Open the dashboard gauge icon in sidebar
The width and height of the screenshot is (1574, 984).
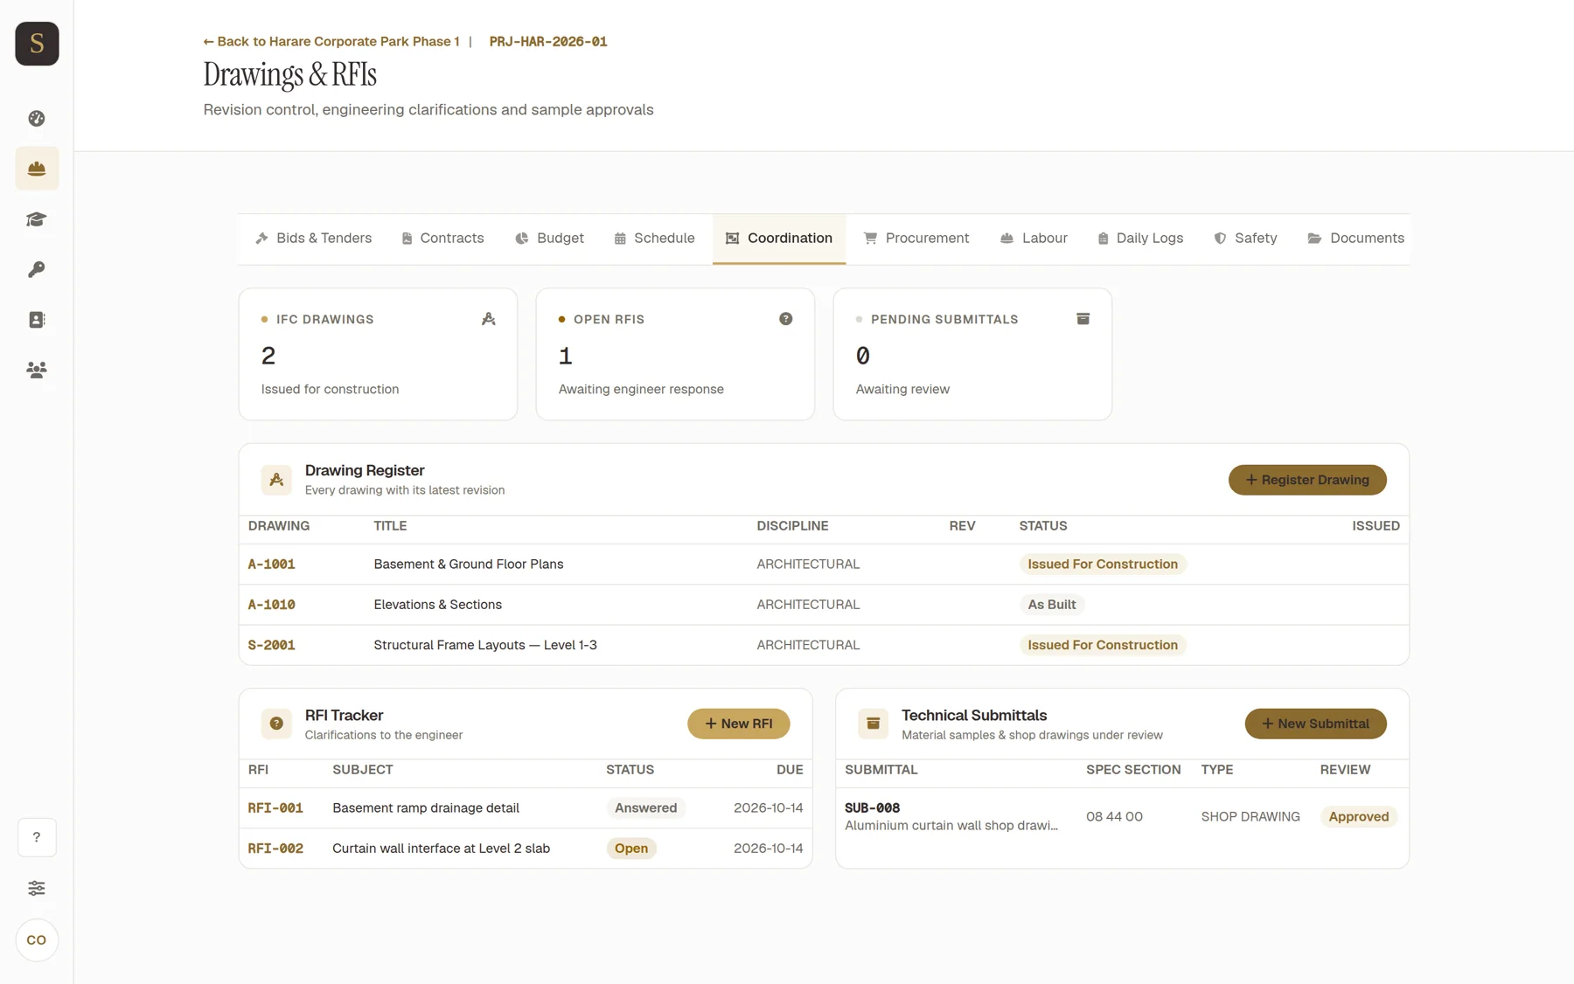pos(37,118)
